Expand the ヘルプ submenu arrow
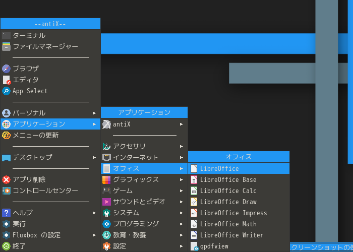353x252 pixels. [94, 213]
